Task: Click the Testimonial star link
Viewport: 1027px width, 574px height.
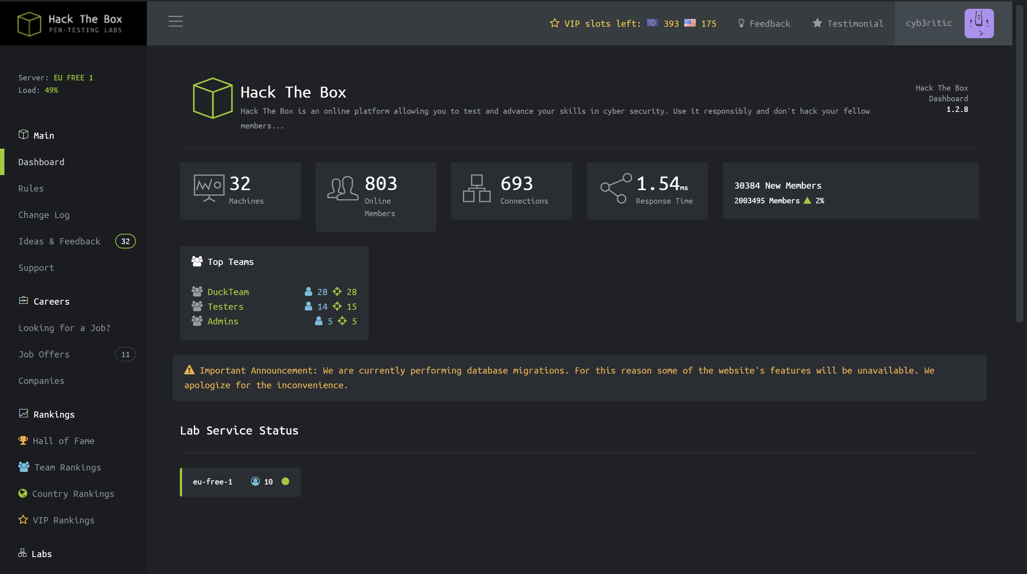Action: pyautogui.click(x=848, y=23)
